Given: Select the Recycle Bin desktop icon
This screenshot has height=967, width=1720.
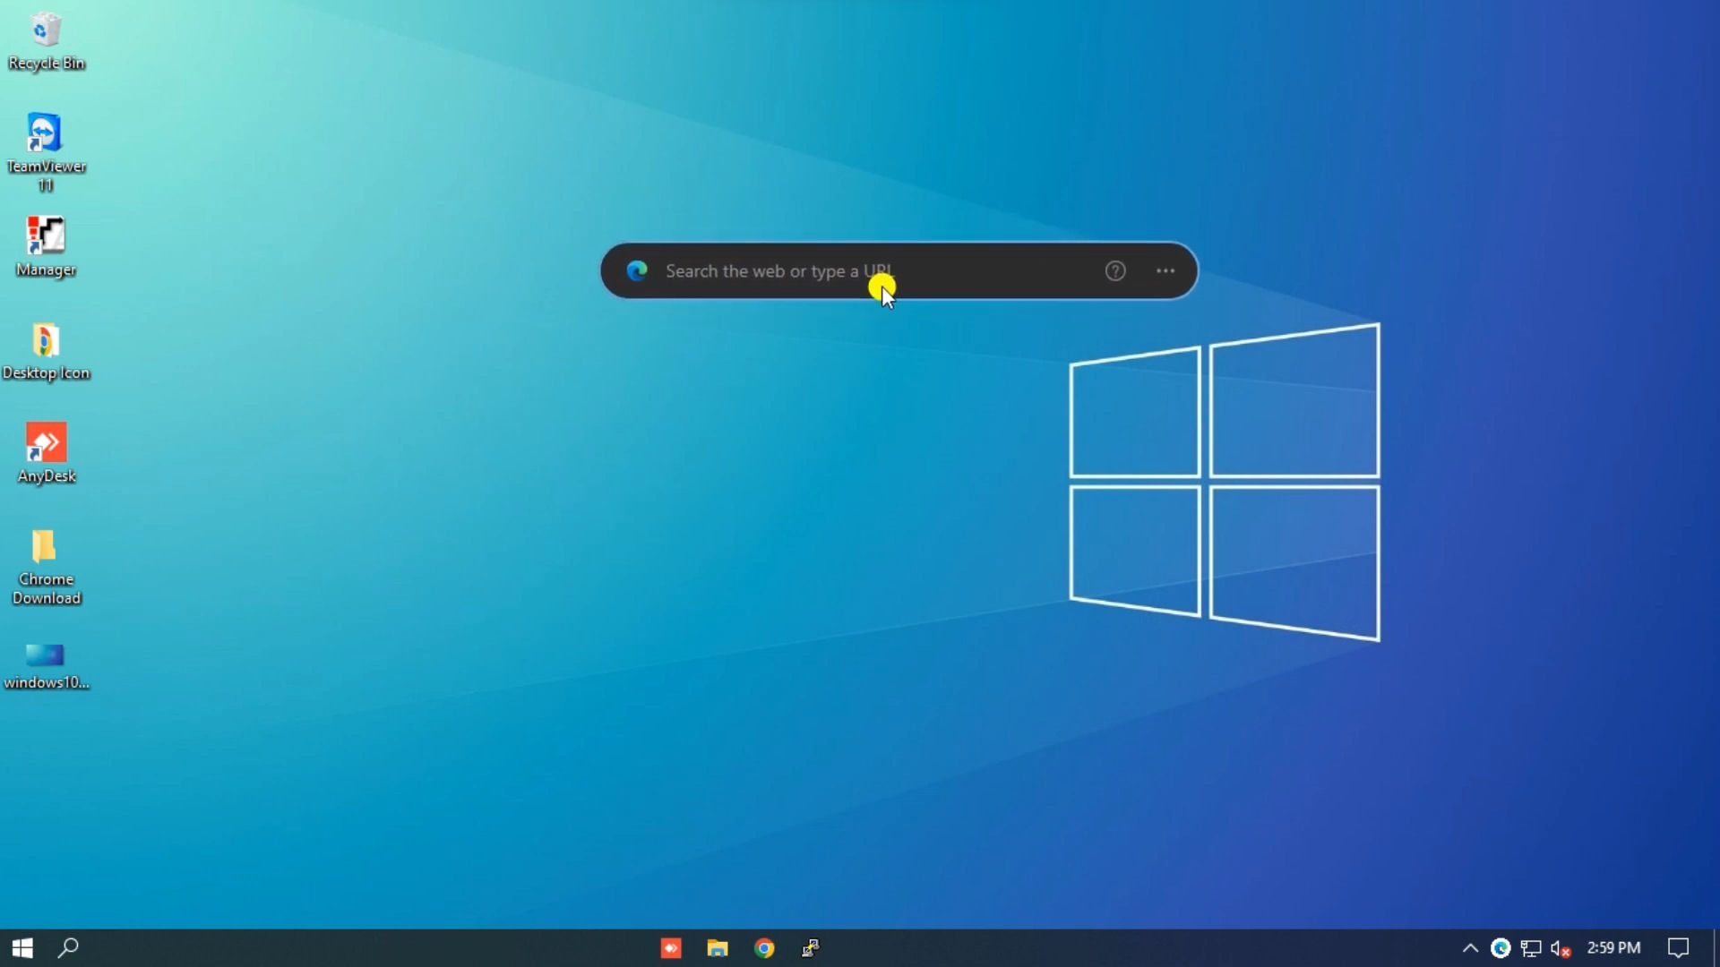Looking at the screenshot, I should pos(46,32).
